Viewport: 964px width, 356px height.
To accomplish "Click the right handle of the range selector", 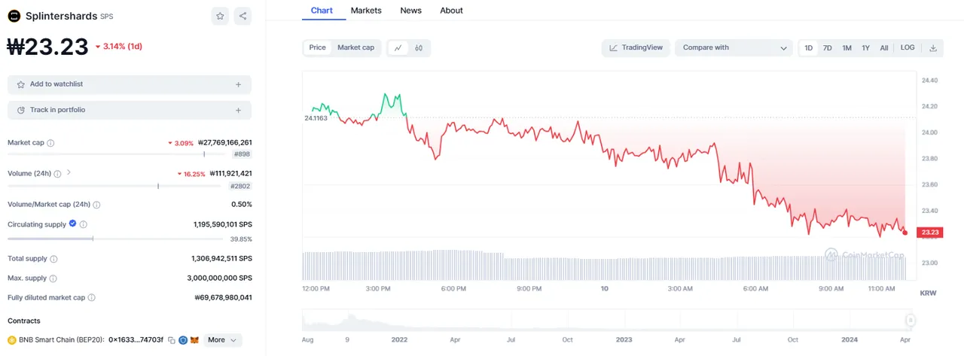I will click(909, 321).
